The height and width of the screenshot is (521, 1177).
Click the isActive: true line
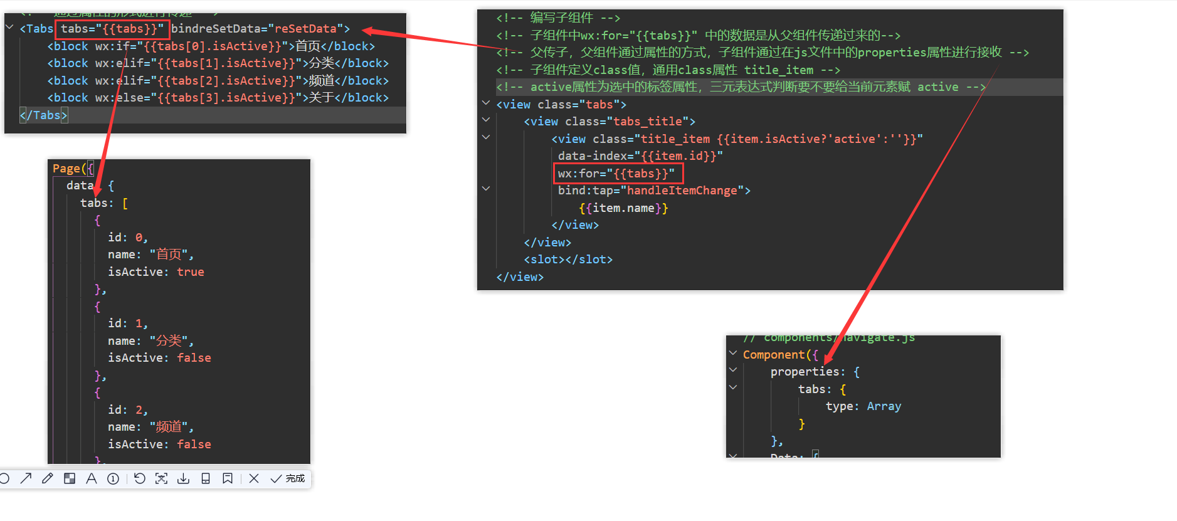(156, 272)
